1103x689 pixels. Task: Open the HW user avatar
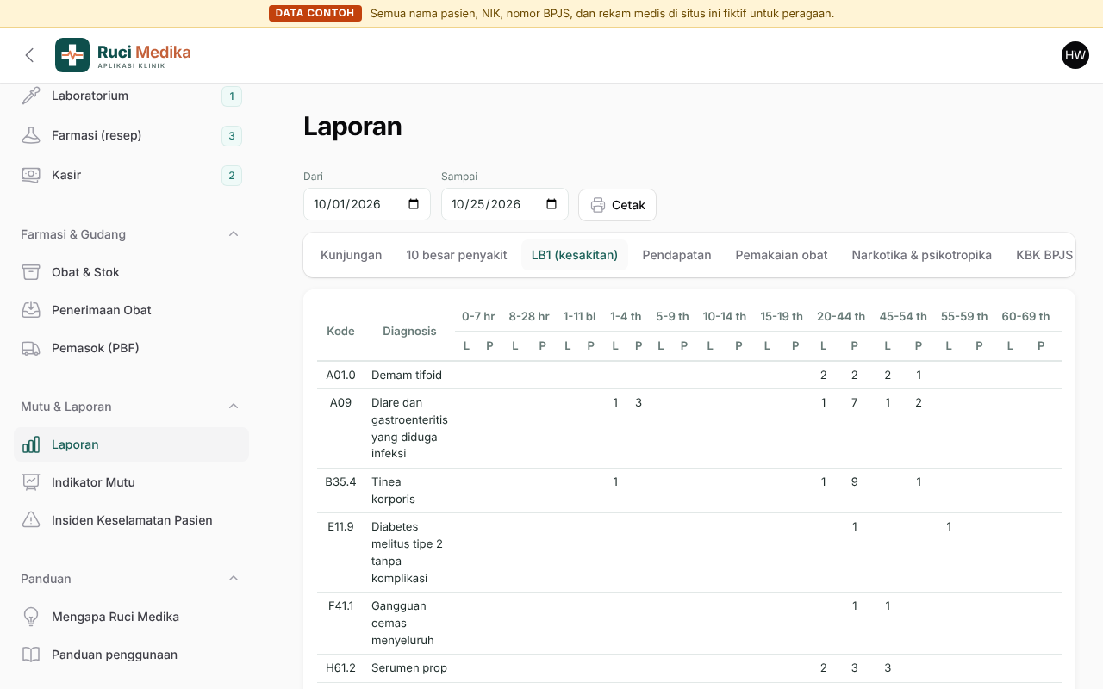(1075, 55)
